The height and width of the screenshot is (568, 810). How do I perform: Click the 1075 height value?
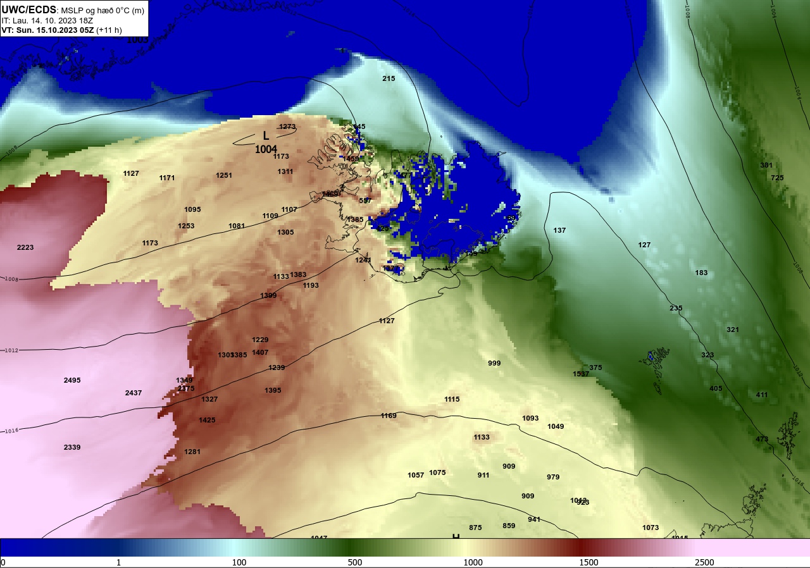[437, 472]
